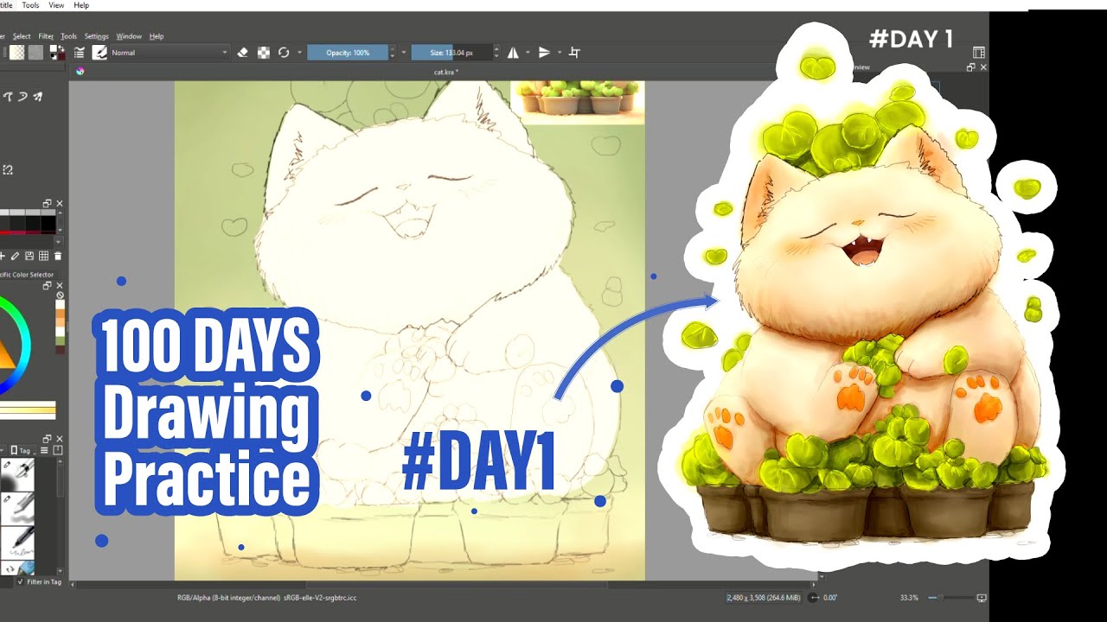Open the Settings menu

click(x=96, y=36)
